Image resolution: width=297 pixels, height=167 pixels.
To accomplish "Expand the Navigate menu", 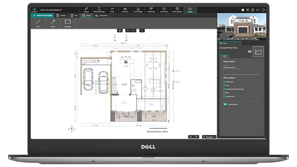I will [209, 137].
